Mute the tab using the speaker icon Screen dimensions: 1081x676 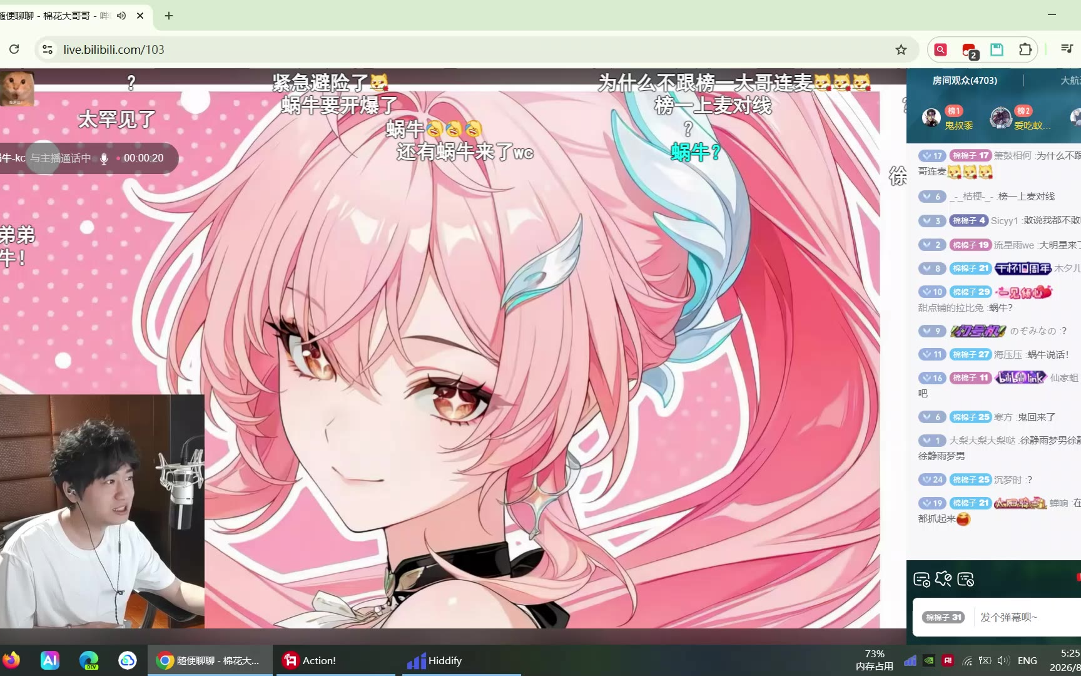(x=121, y=16)
